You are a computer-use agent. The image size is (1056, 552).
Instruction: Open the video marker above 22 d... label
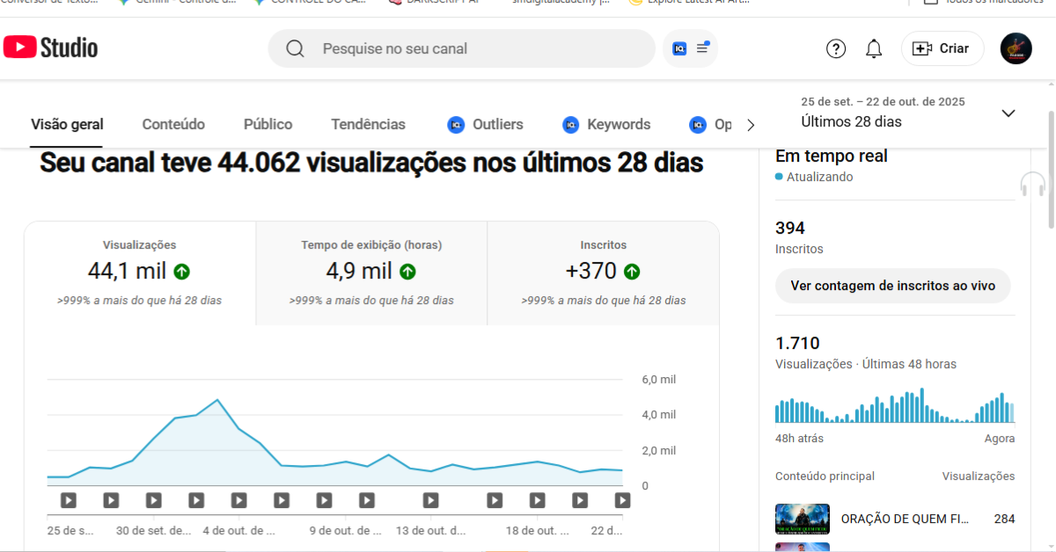[622, 500]
